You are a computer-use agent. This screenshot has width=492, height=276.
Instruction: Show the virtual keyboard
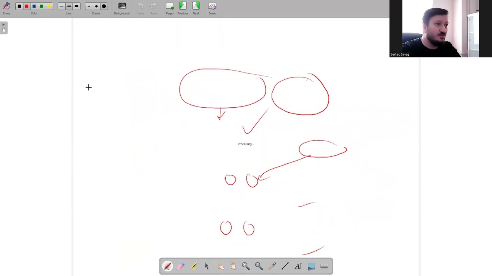click(324, 266)
